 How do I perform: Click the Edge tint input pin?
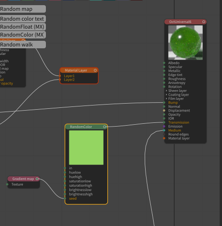164,75
